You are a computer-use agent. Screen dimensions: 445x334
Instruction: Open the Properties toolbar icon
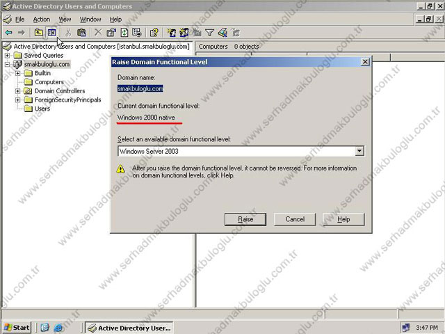[111, 33]
